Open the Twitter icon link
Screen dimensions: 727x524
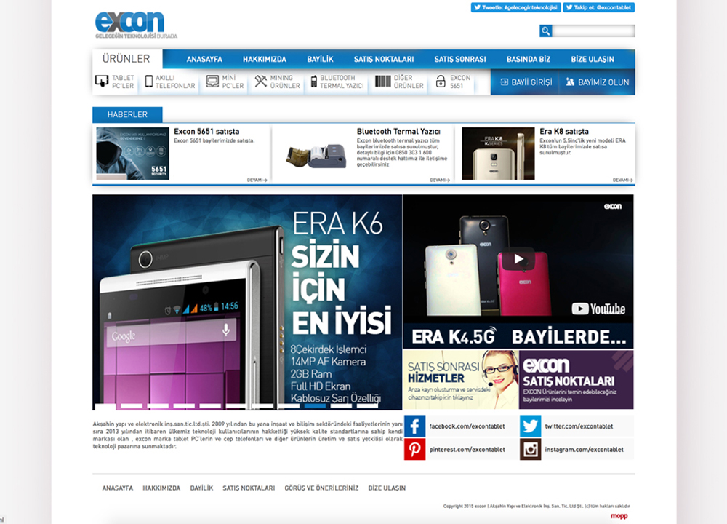tap(531, 426)
